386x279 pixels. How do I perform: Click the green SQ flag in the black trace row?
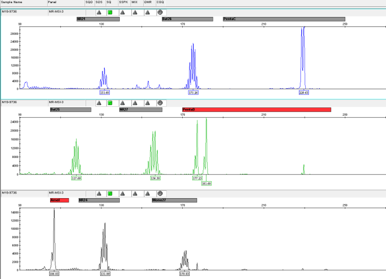click(x=110, y=193)
